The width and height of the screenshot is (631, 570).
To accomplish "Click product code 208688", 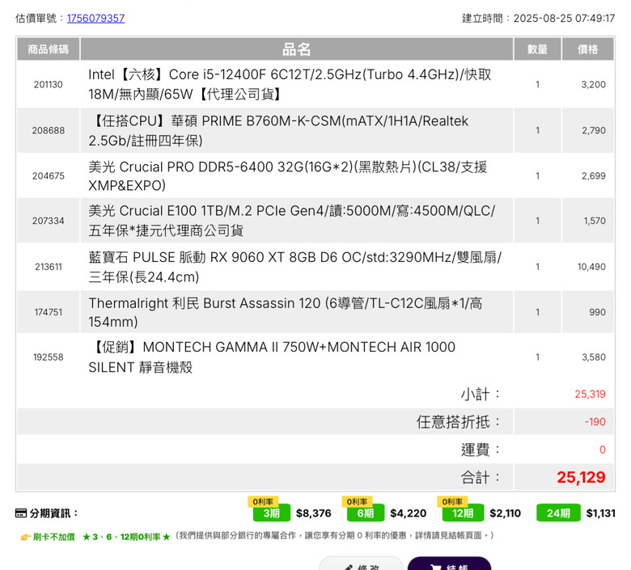I will point(49,130).
